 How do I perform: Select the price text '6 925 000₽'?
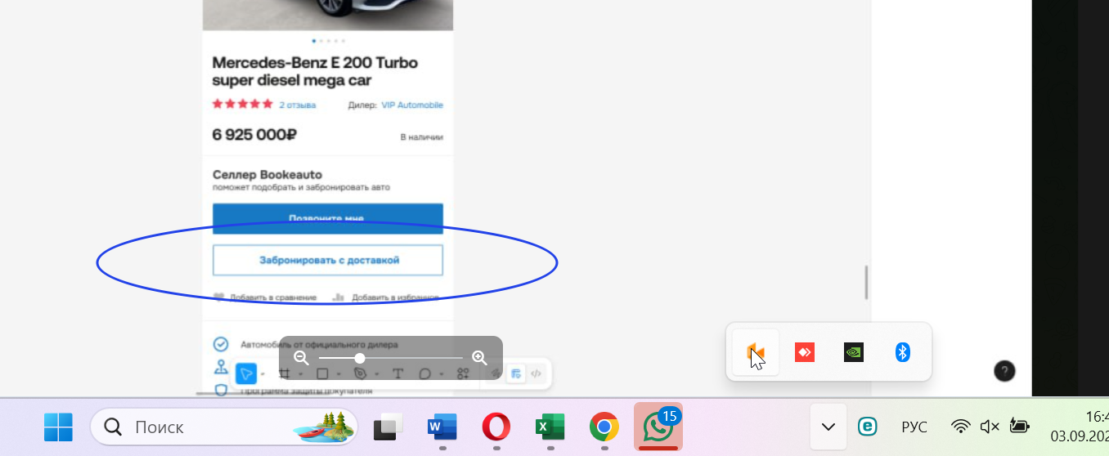point(254,135)
